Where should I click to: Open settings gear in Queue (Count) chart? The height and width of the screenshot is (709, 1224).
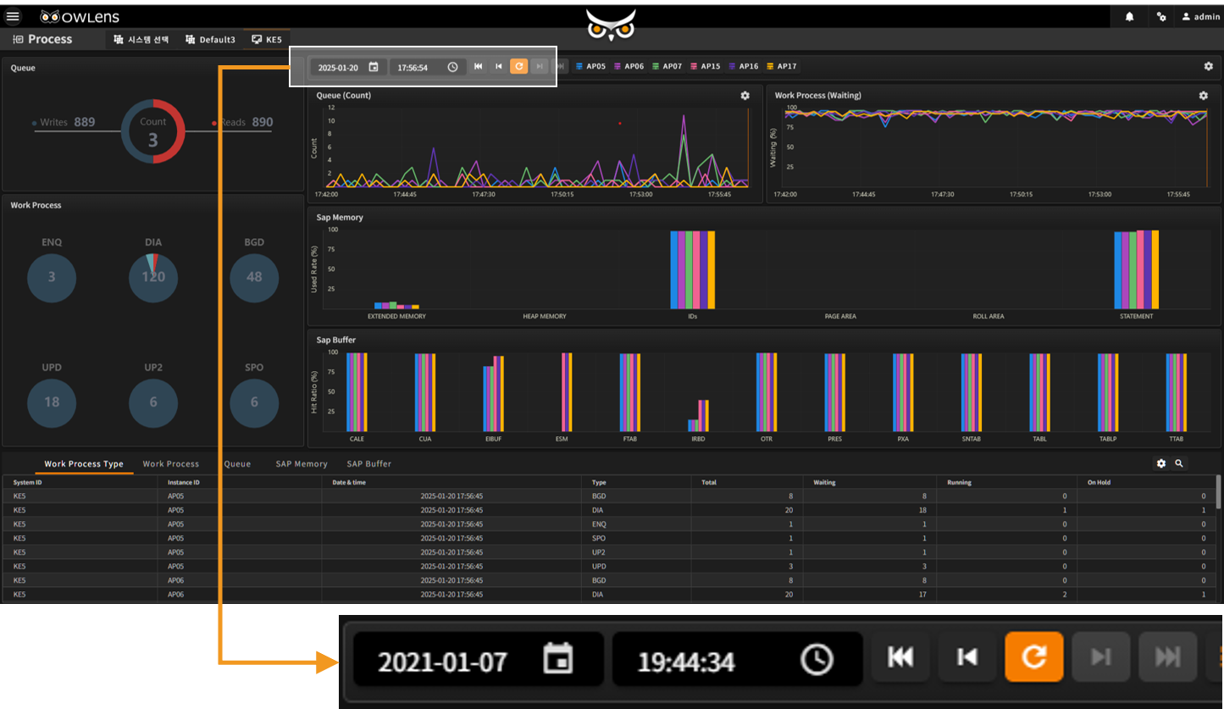point(745,96)
